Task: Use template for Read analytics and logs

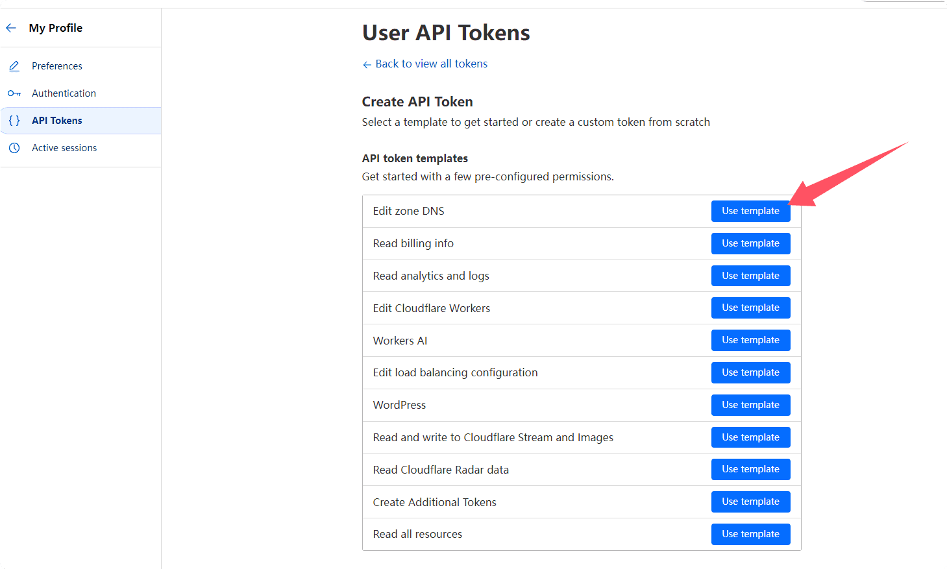Action: 750,276
